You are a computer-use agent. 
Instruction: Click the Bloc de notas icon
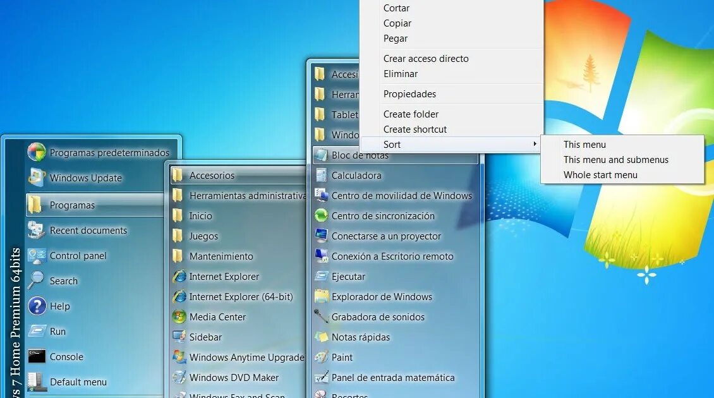[x=322, y=155]
